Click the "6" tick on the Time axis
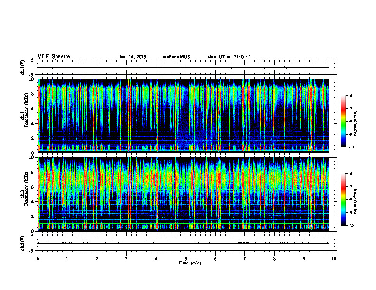 tap(216, 259)
